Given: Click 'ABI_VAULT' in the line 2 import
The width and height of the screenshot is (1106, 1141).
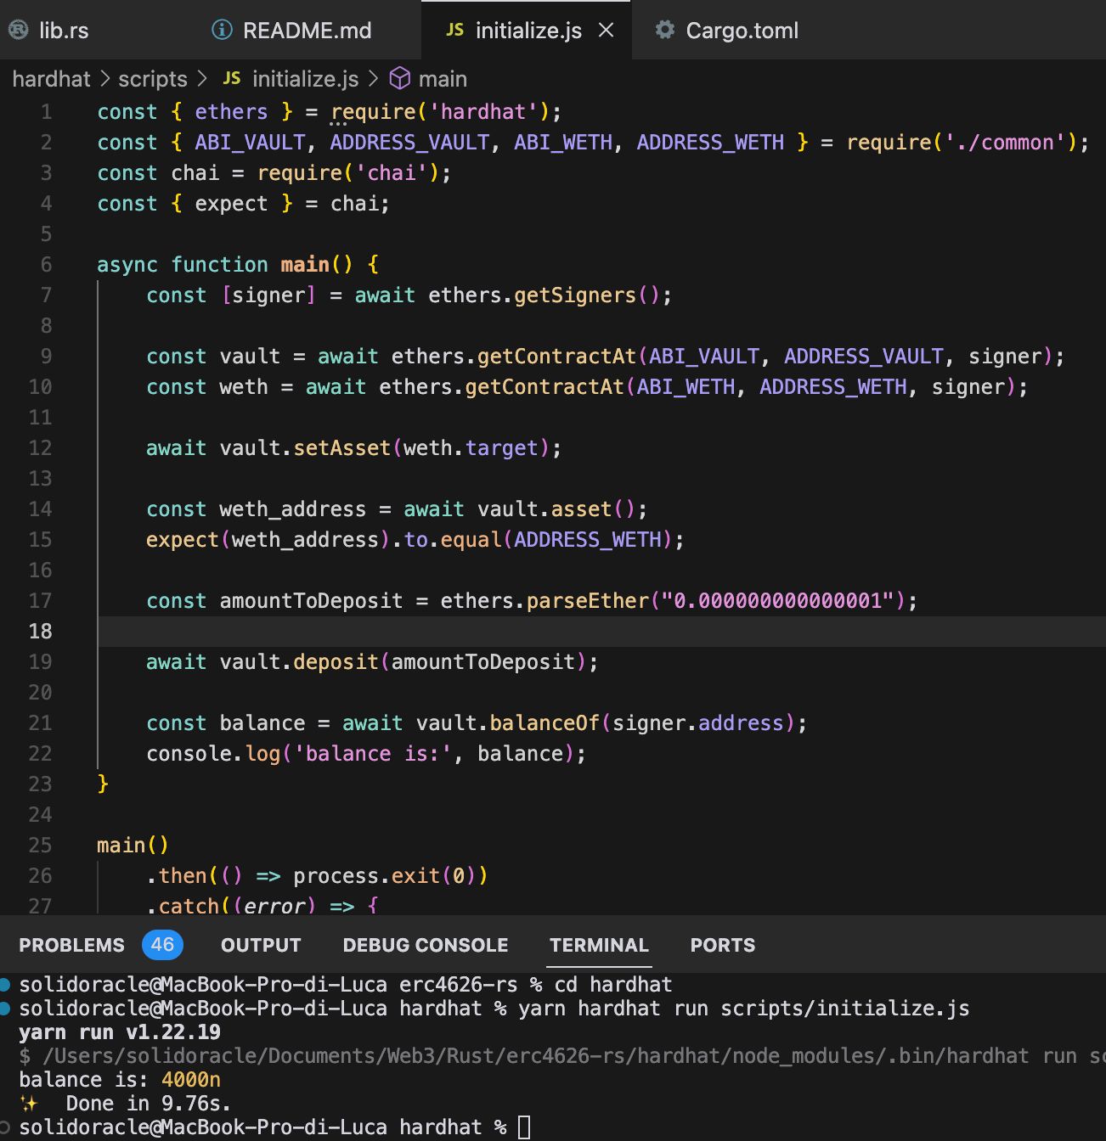Looking at the screenshot, I should coord(250,143).
